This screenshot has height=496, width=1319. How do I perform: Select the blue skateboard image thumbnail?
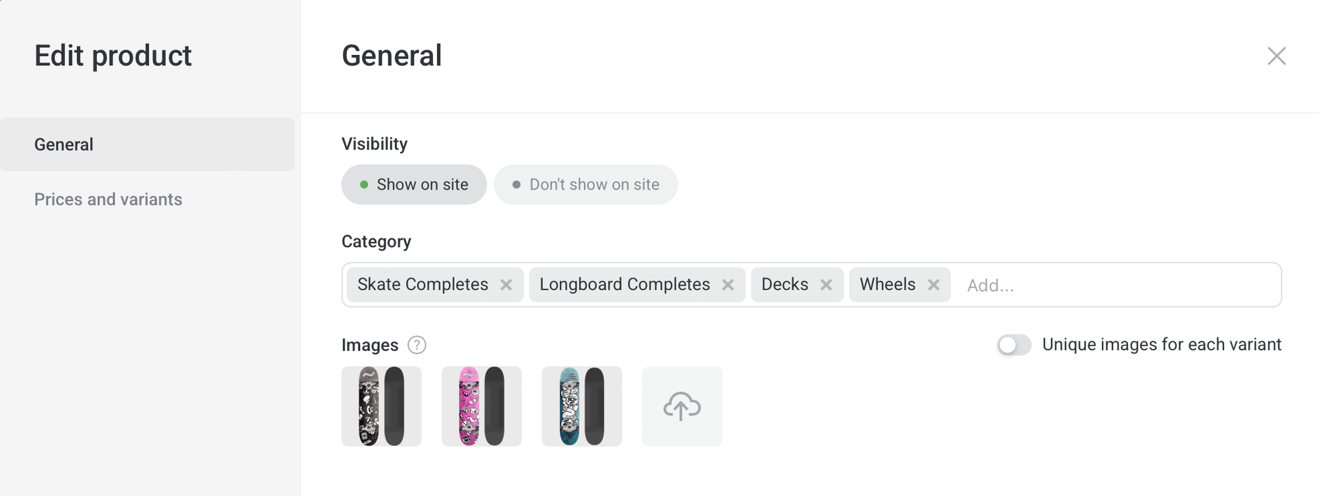(582, 406)
